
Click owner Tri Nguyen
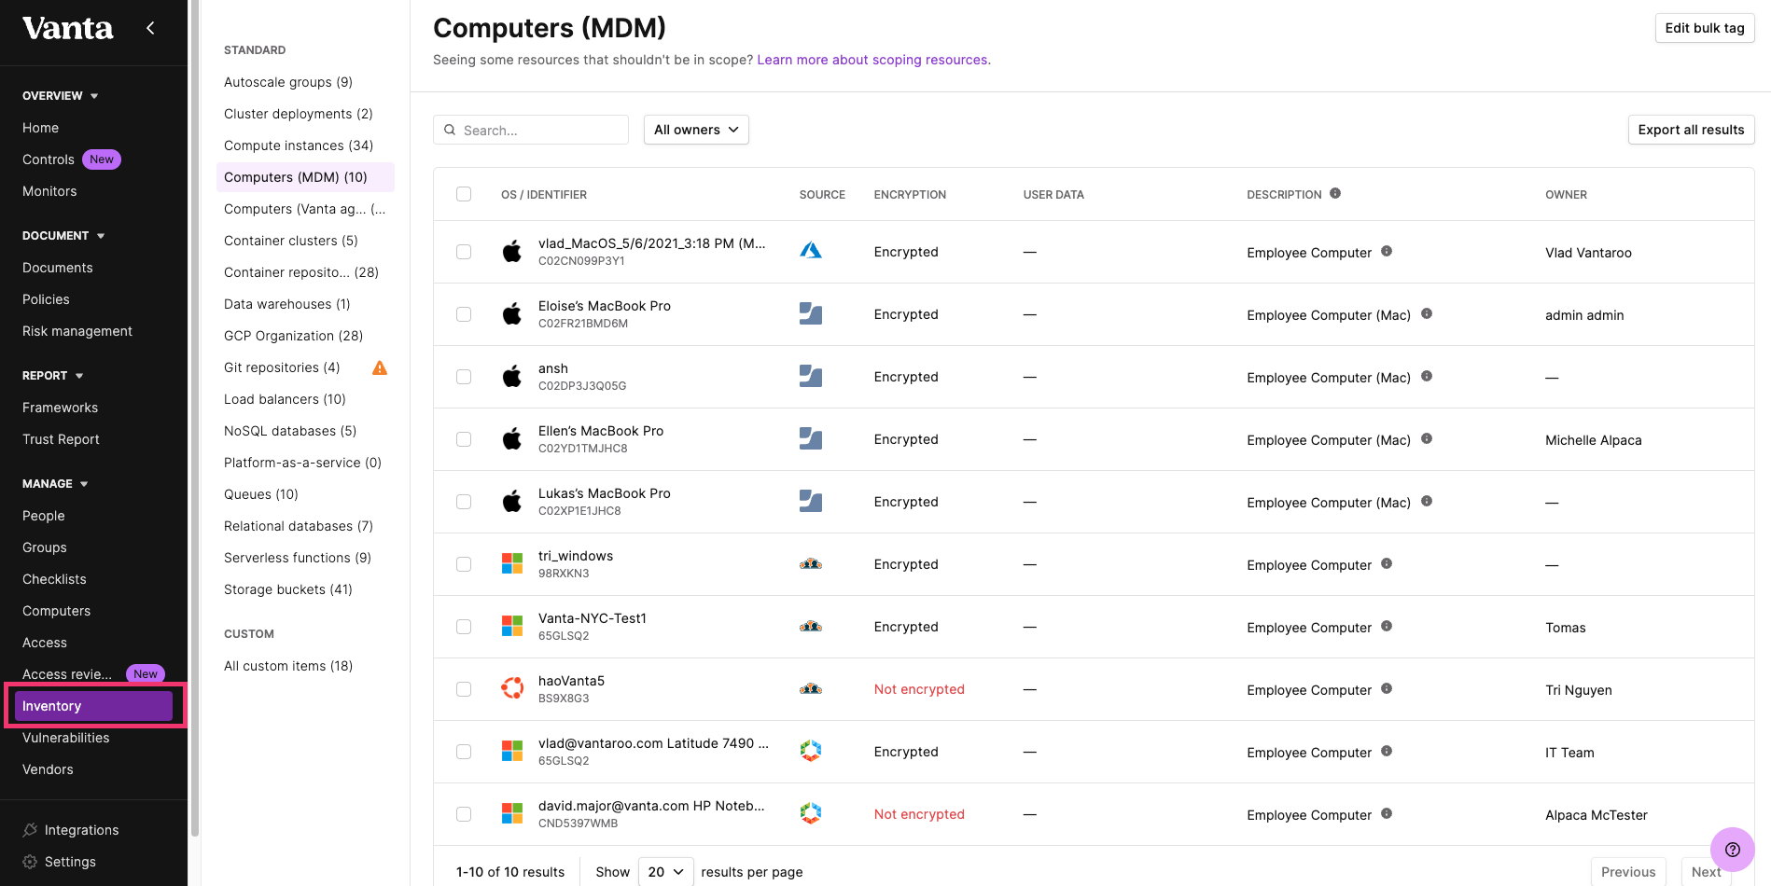coord(1578,690)
